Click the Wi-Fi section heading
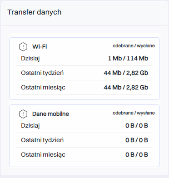Image resolution: width=169 pixels, height=178 pixels. [40, 47]
